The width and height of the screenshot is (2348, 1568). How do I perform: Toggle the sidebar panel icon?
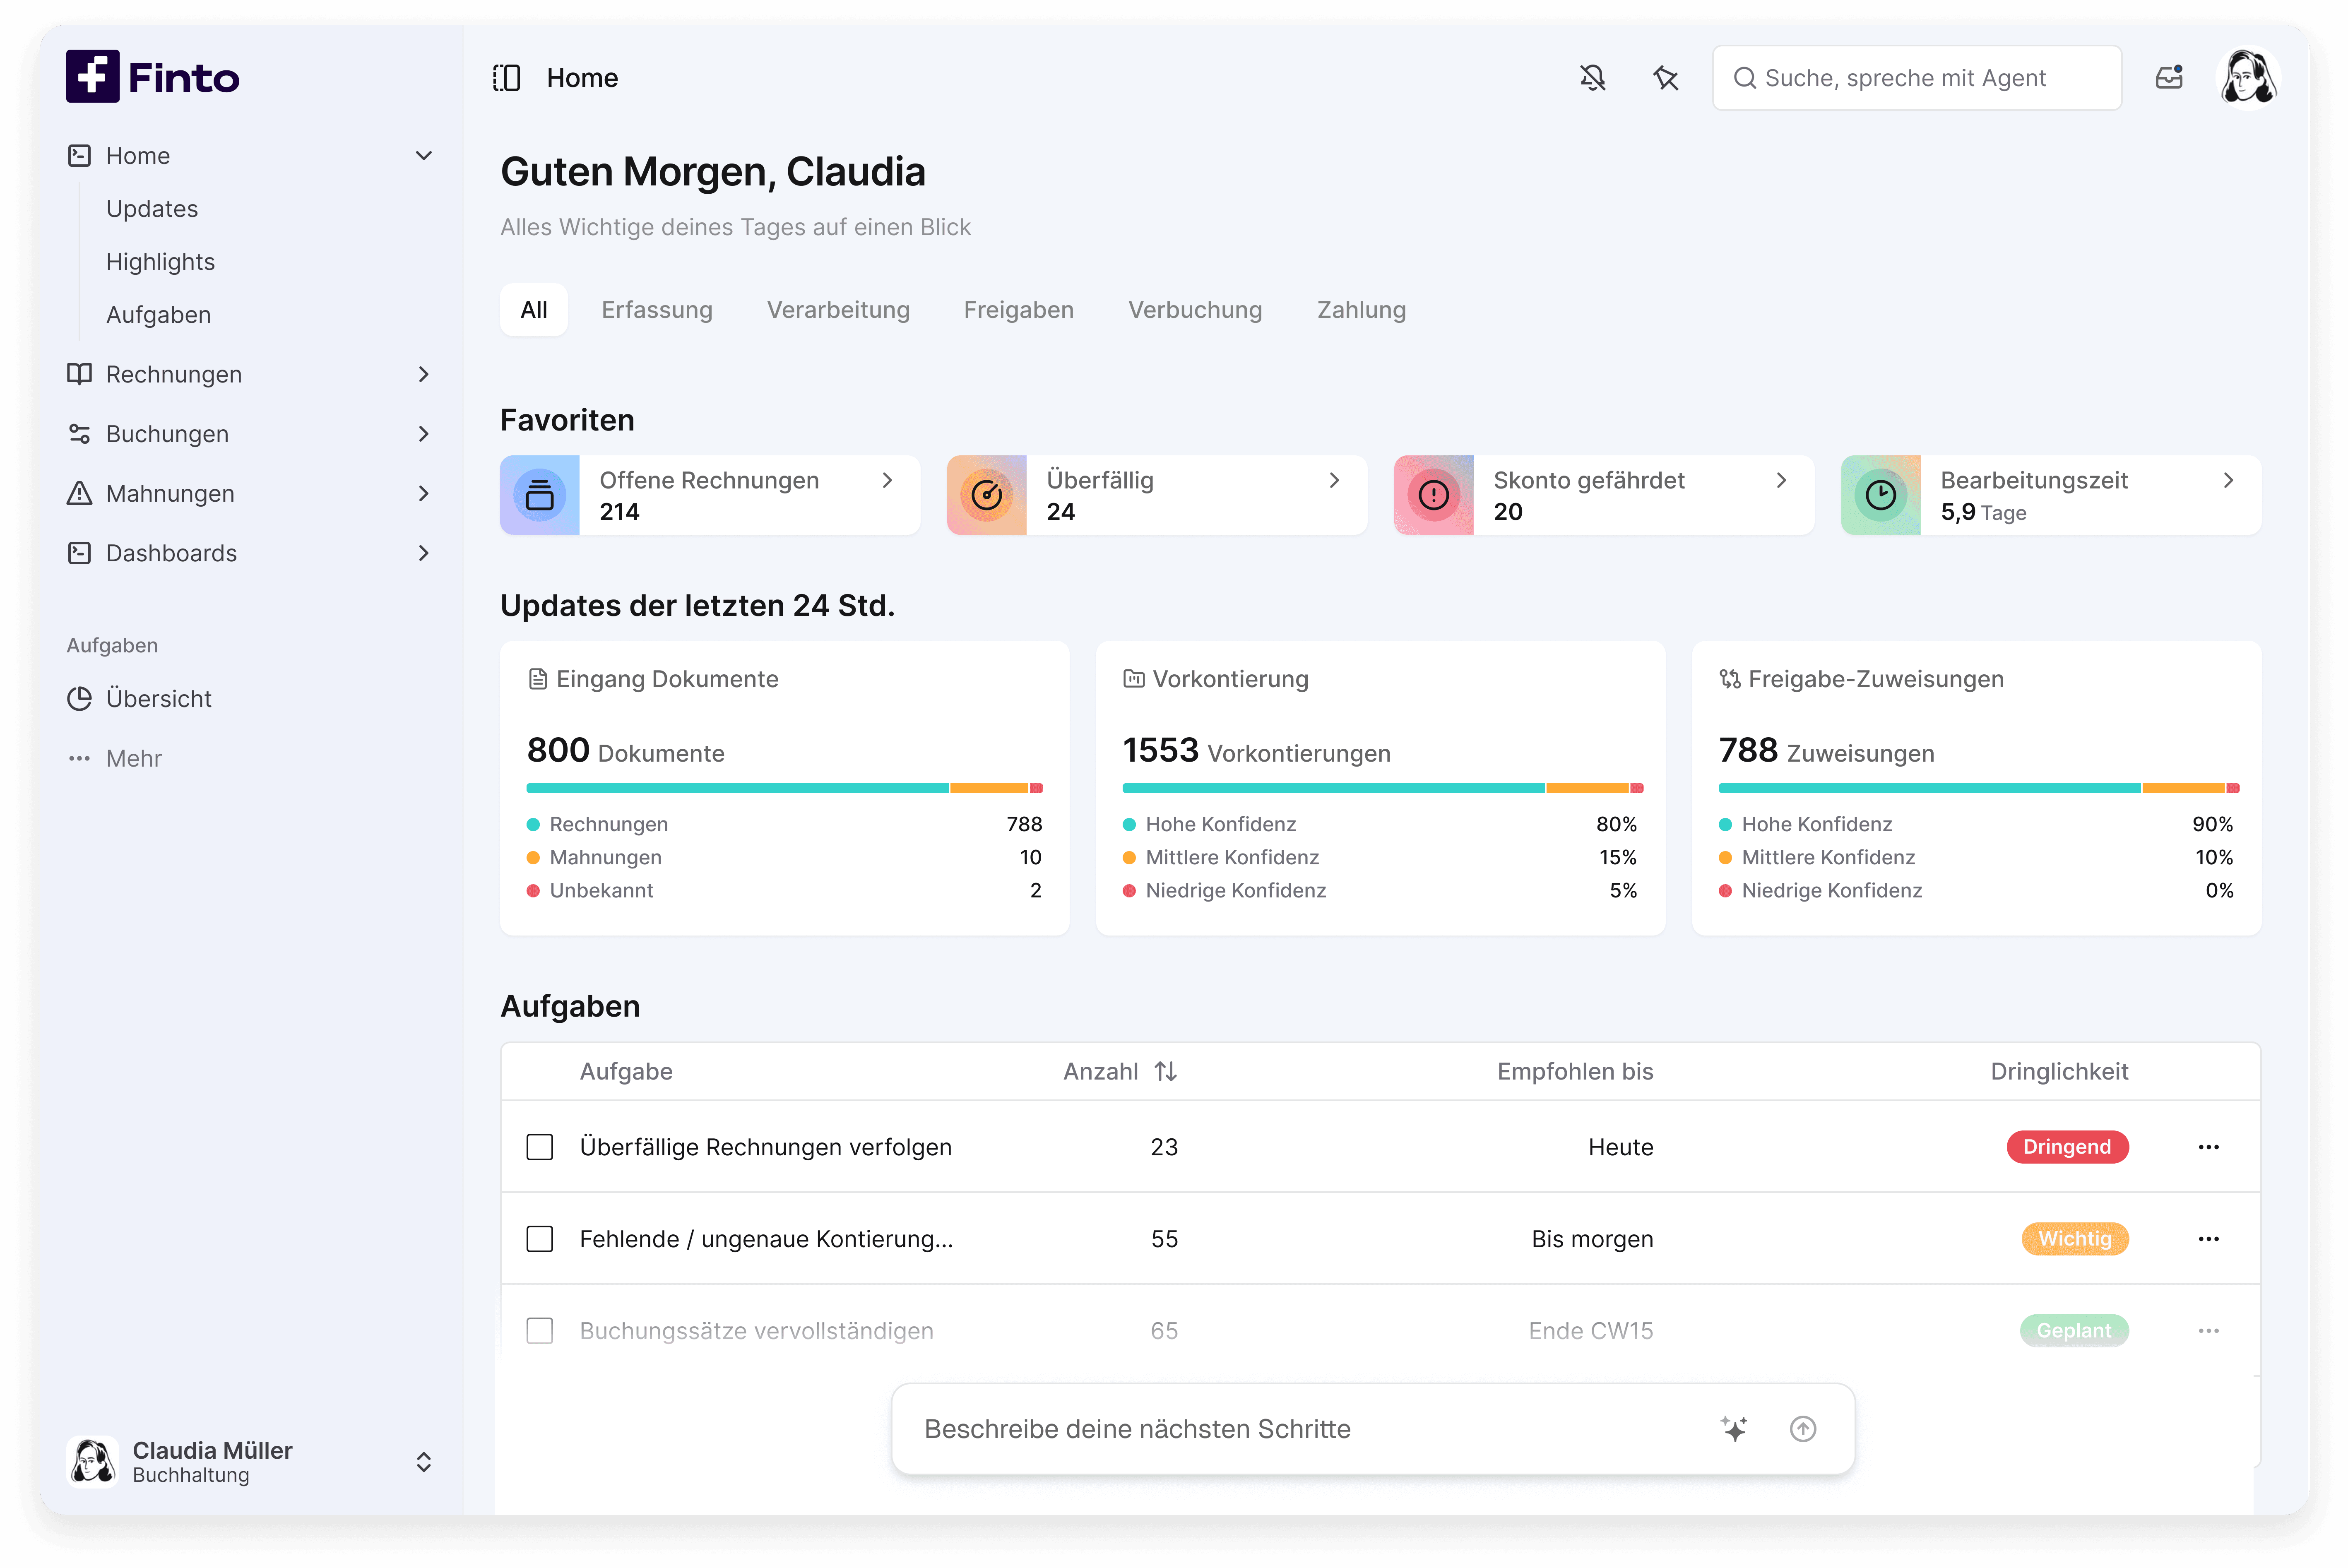507,78
